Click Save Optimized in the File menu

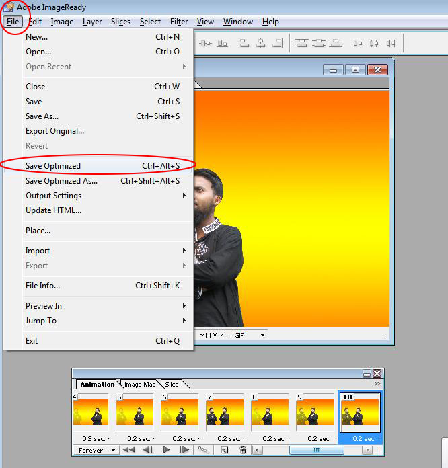pyautogui.click(x=53, y=166)
